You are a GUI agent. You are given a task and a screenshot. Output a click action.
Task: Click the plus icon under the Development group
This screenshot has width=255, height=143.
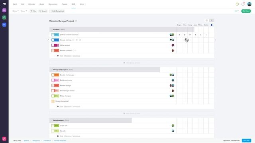coord(58,136)
